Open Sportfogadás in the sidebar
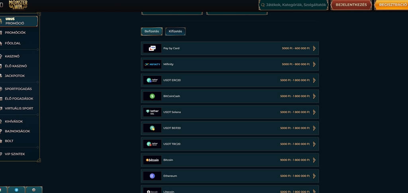Image resolution: width=408 pixels, height=193 pixels. click(x=18, y=89)
